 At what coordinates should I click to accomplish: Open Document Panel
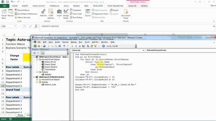coord(126,14)
